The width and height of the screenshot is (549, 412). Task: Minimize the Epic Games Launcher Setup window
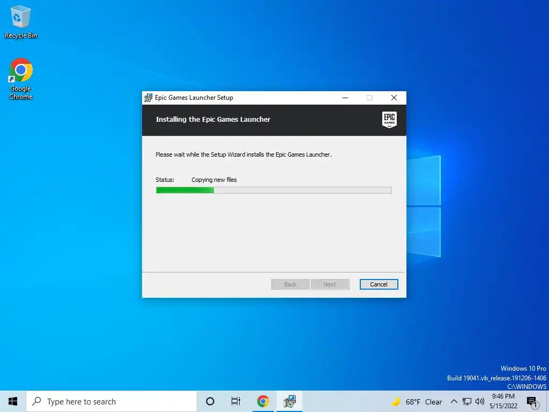tap(345, 98)
